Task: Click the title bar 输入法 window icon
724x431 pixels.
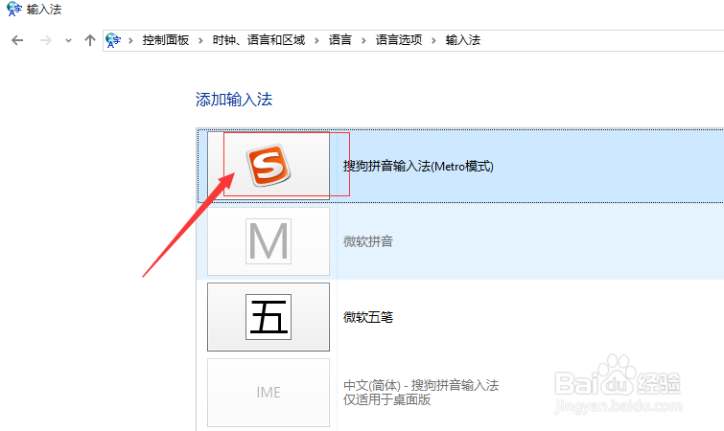Action: pos(13,9)
